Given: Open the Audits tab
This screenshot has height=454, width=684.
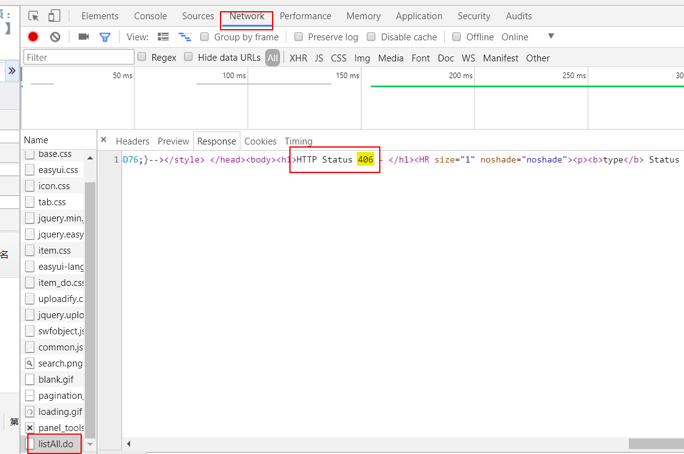Looking at the screenshot, I should (x=519, y=16).
